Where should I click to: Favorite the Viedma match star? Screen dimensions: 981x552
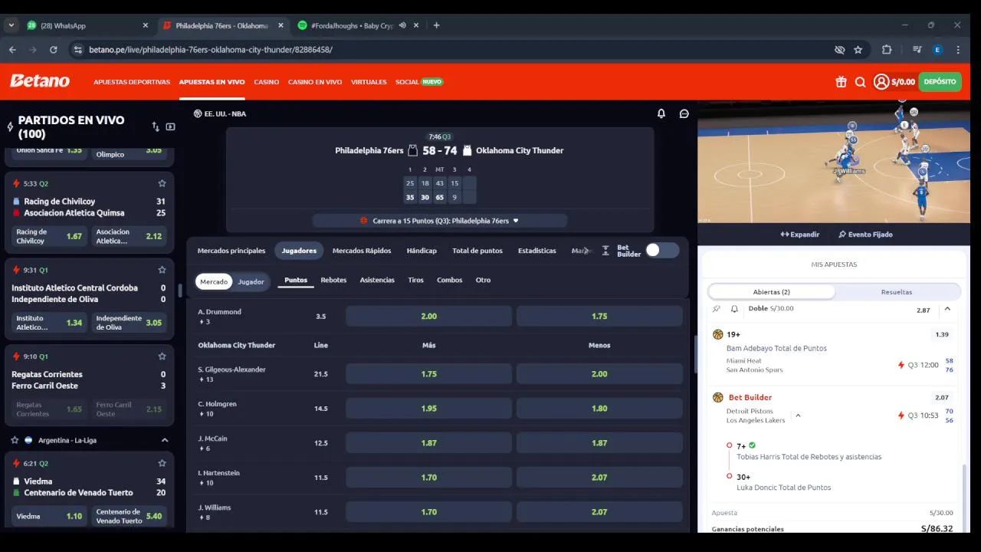[162, 463]
